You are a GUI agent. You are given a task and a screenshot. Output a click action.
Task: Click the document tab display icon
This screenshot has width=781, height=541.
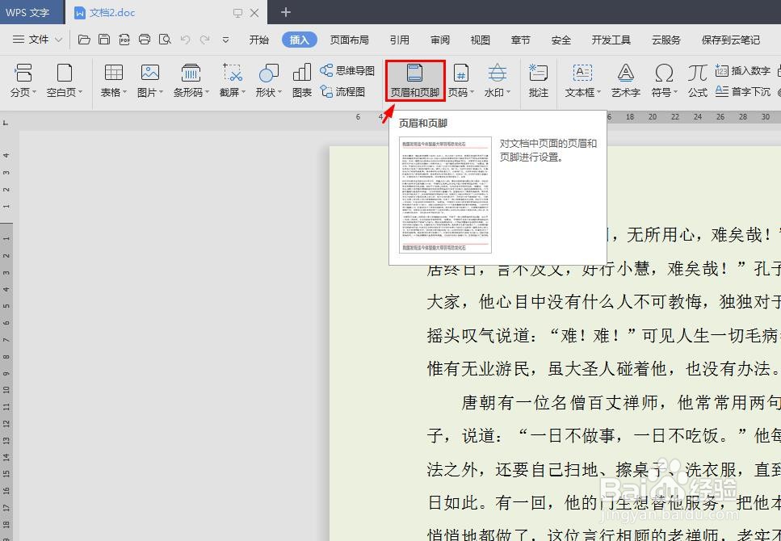coord(238,13)
